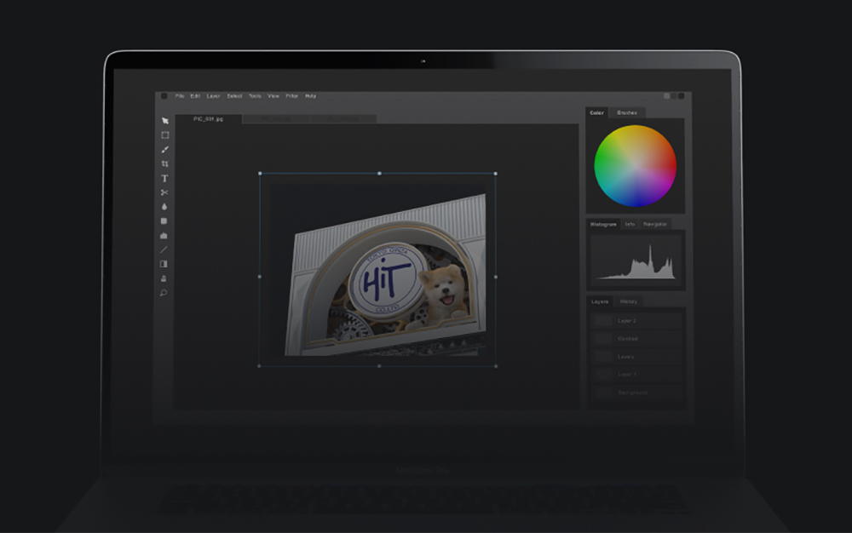The height and width of the screenshot is (533, 852).
Task: Open the Histogram tab
Action: click(603, 224)
